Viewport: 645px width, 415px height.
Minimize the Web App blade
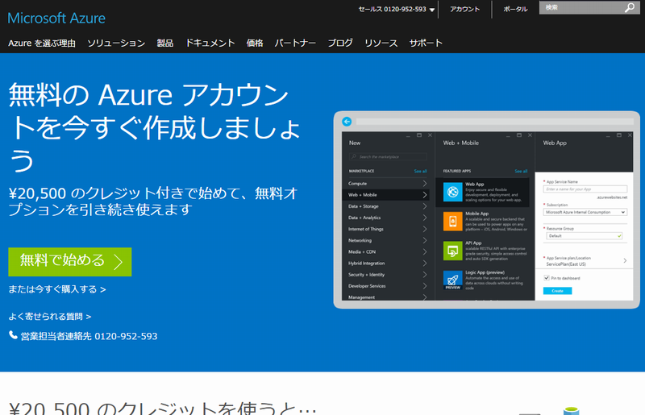point(608,135)
